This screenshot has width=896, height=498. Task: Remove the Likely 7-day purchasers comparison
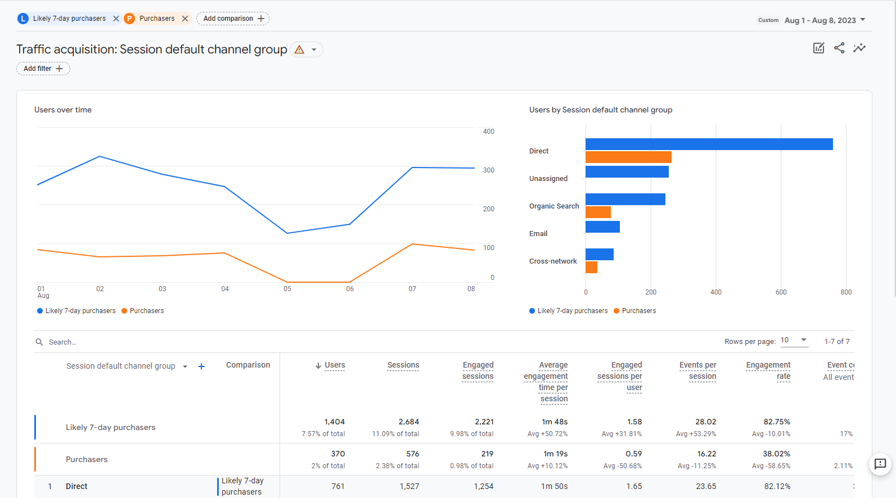click(116, 19)
